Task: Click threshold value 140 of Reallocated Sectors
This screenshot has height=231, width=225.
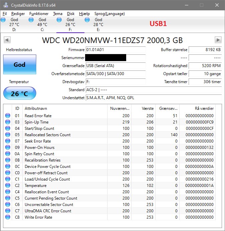Action: click(x=174, y=135)
